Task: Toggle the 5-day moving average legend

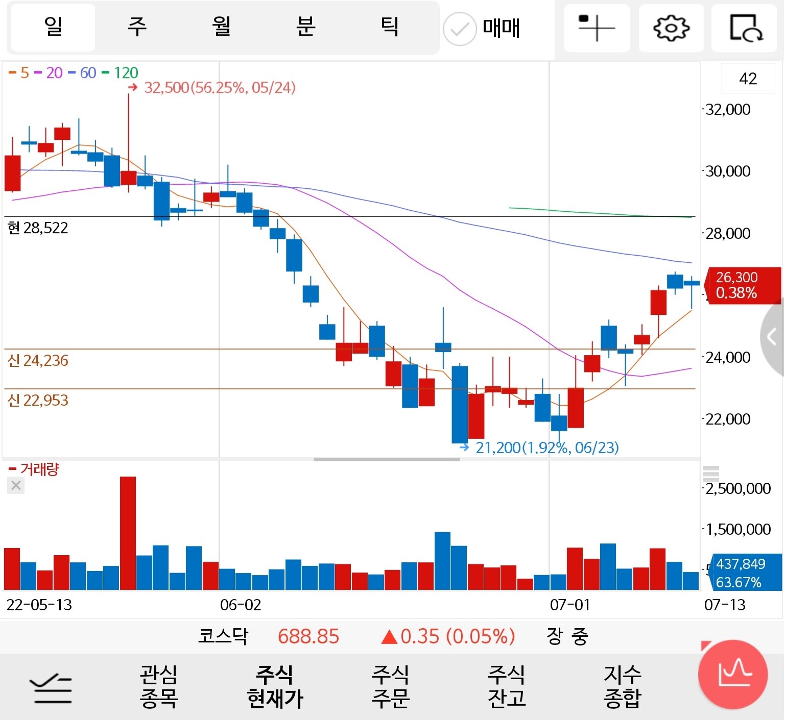Action: [x=20, y=73]
